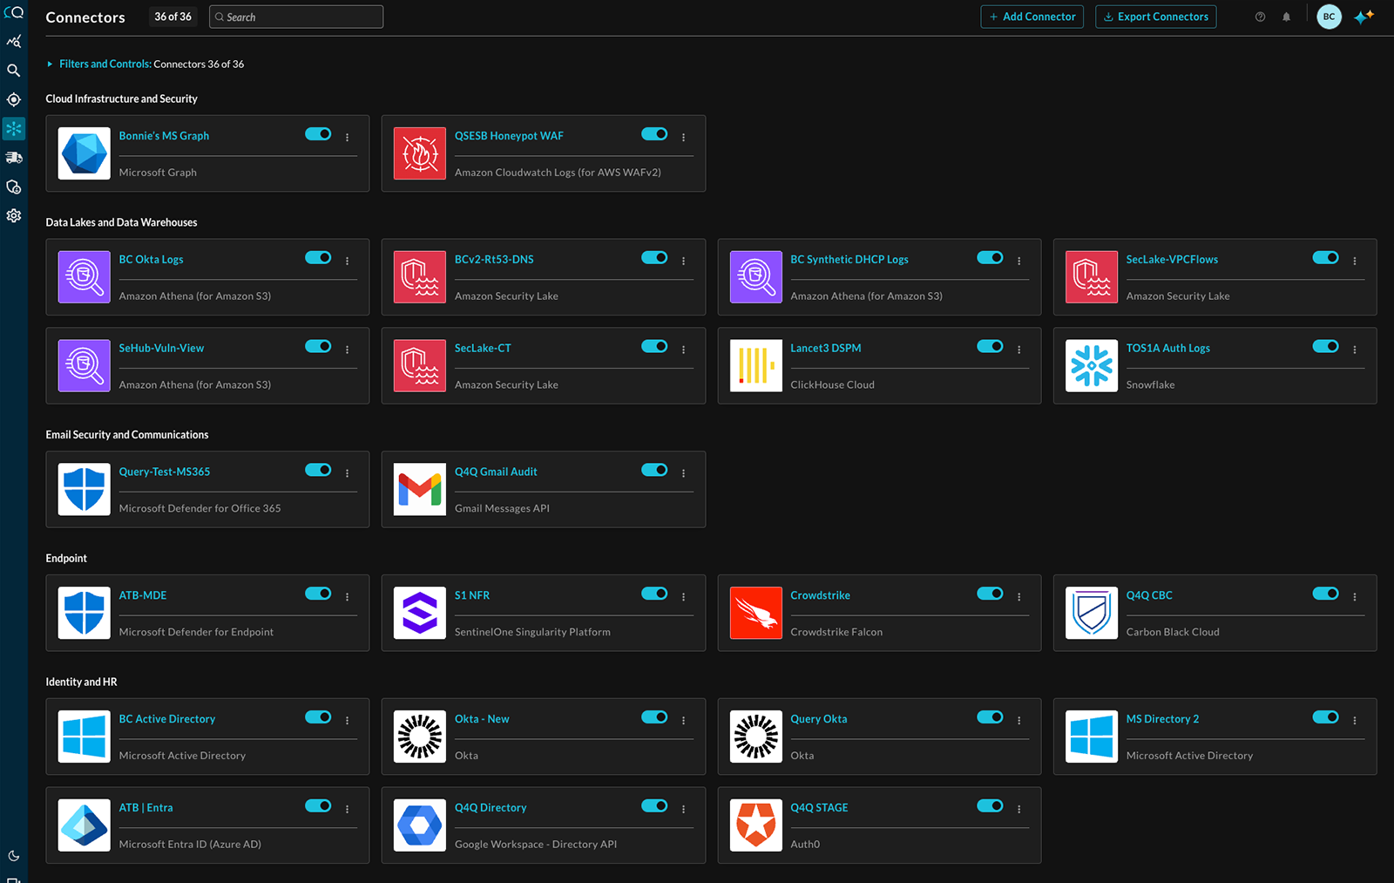Disable the Bonnie's MS Graph connector toggle
The height and width of the screenshot is (883, 1394).
(318, 134)
